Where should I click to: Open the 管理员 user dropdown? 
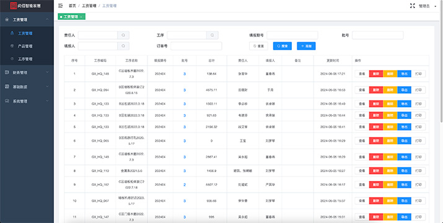click(428, 6)
